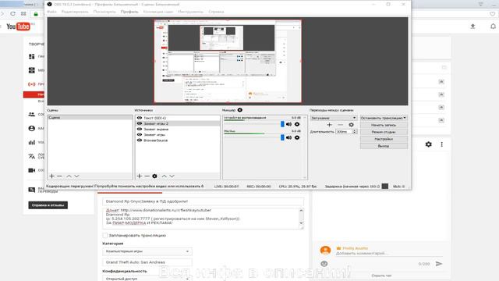The width and height of the screenshot is (499, 281).
Task: Open Коллекция сцен menu in OBS
Action: click(x=158, y=12)
